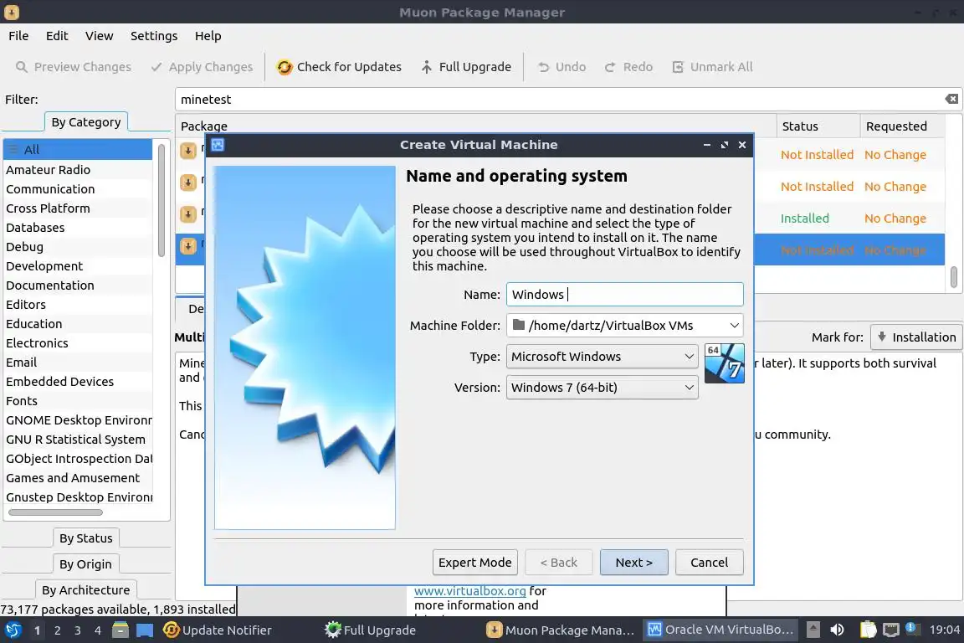Image resolution: width=964 pixels, height=643 pixels.
Task: Click the Check for Updates toolbar icon
Action: (284, 66)
